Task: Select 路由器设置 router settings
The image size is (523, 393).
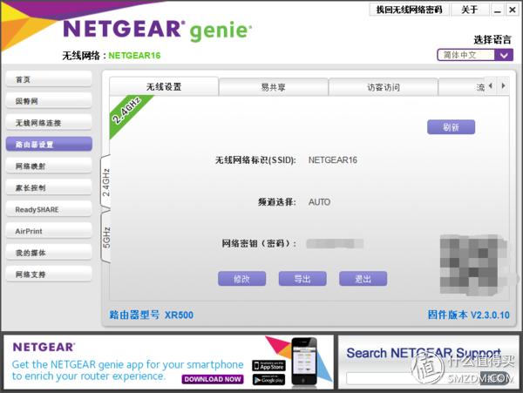Action: 49,145
